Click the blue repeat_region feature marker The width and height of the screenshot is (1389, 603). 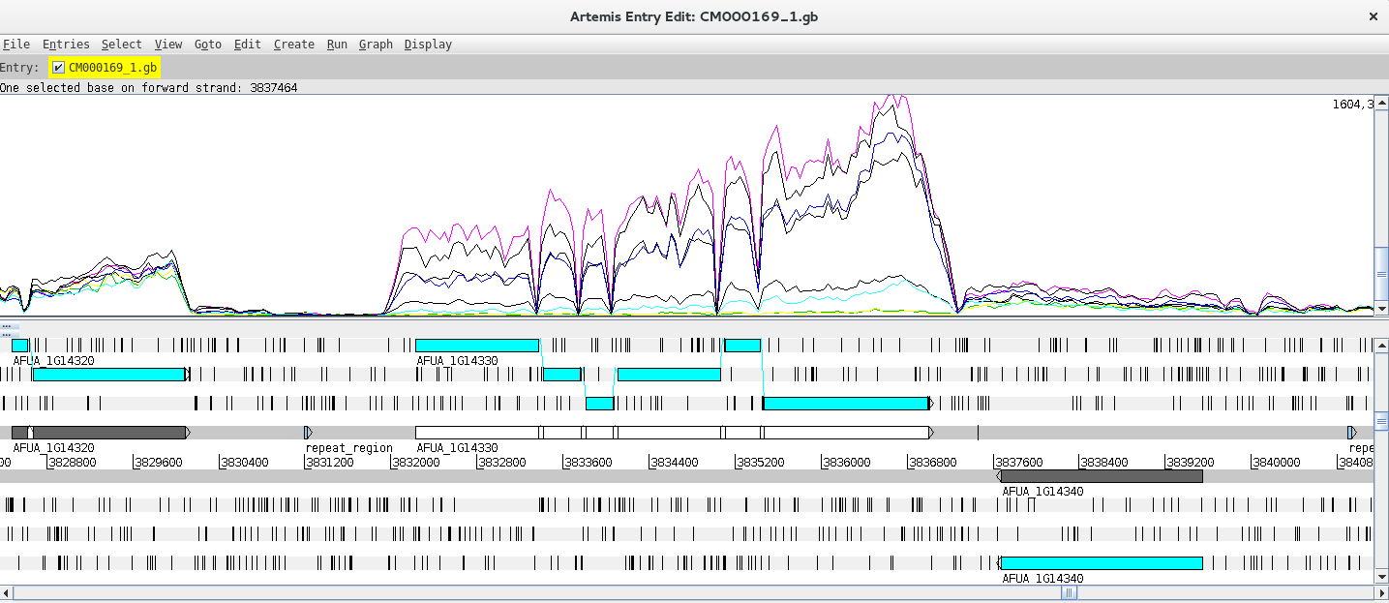[308, 433]
